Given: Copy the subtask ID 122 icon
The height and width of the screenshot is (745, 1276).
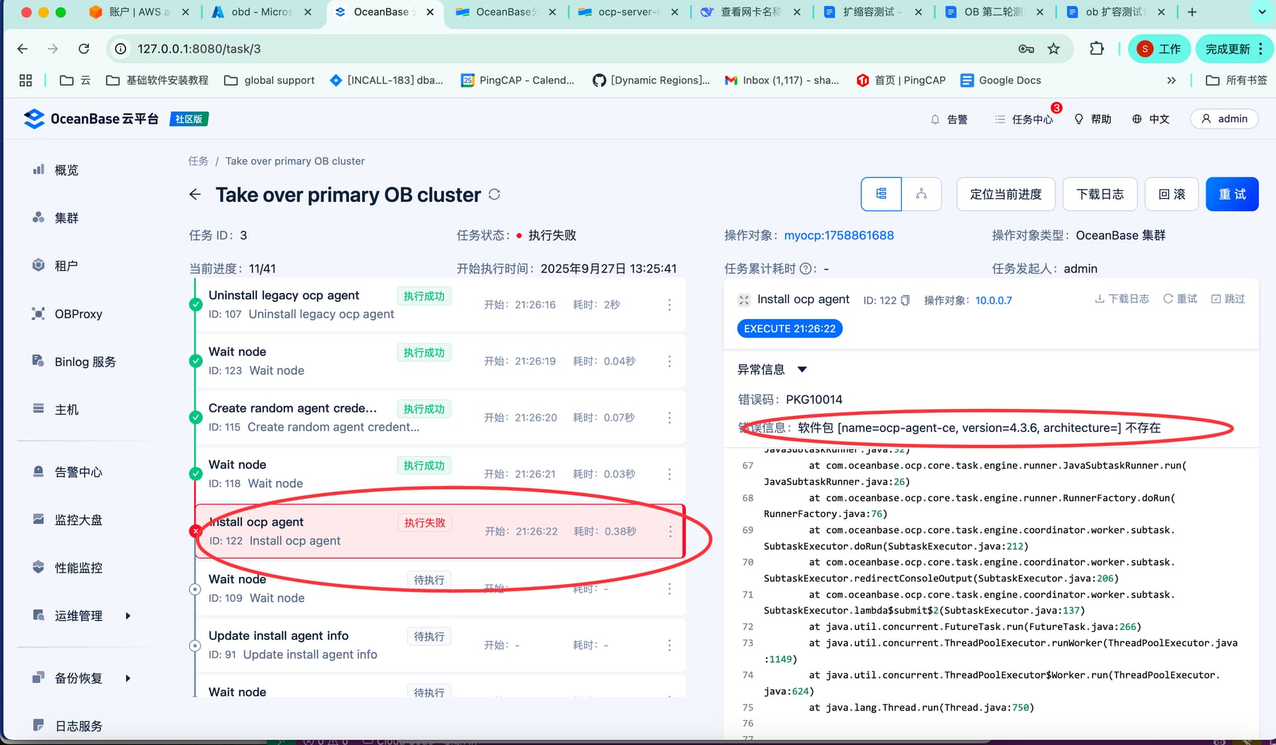Looking at the screenshot, I should pyautogui.click(x=905, y=300).
